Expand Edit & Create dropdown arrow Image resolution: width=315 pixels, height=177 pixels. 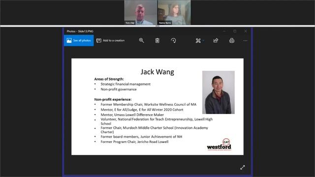coord(203,40)
